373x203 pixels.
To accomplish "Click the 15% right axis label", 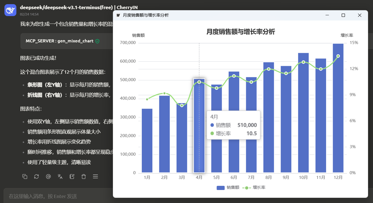I will (354, 43).
